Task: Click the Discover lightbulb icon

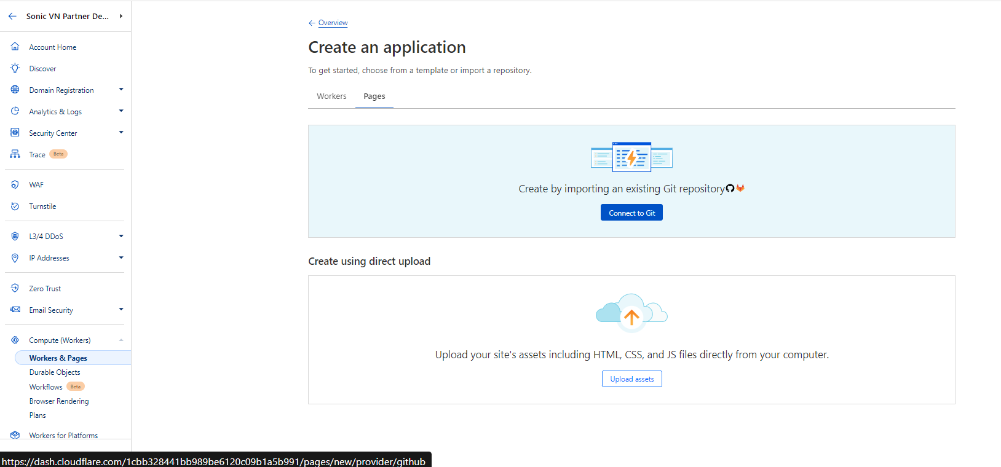Action: (15, 68)
